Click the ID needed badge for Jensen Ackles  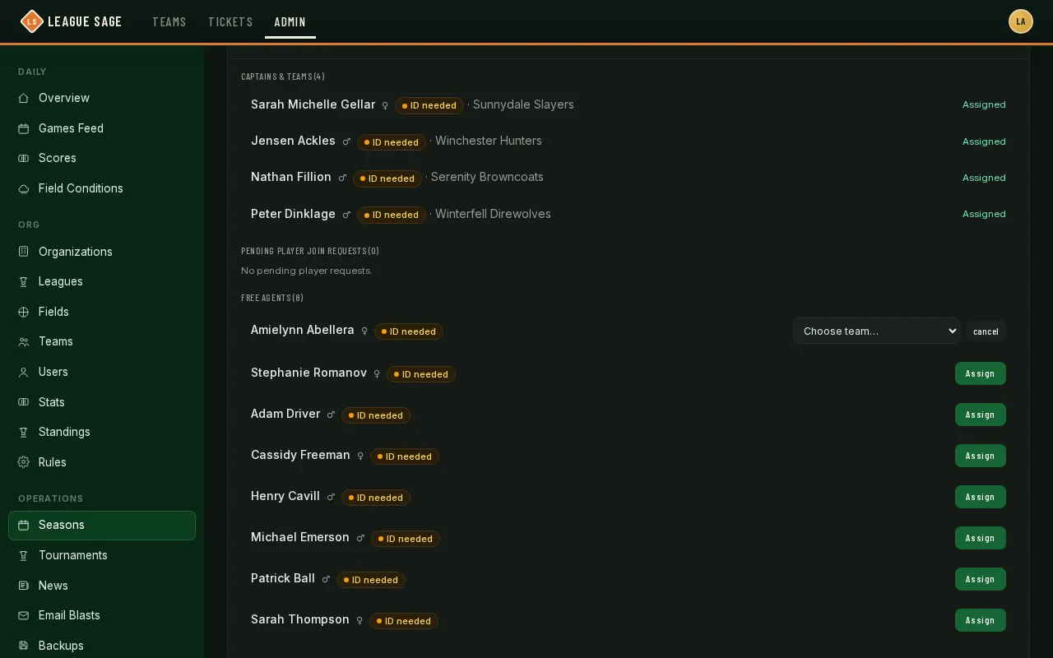point(392,142)
